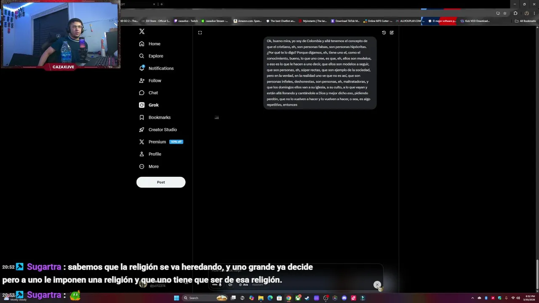This screenshot has height=303, width=539.
Task: Open Microsoft Store from the taskbar
Action: 279,298
